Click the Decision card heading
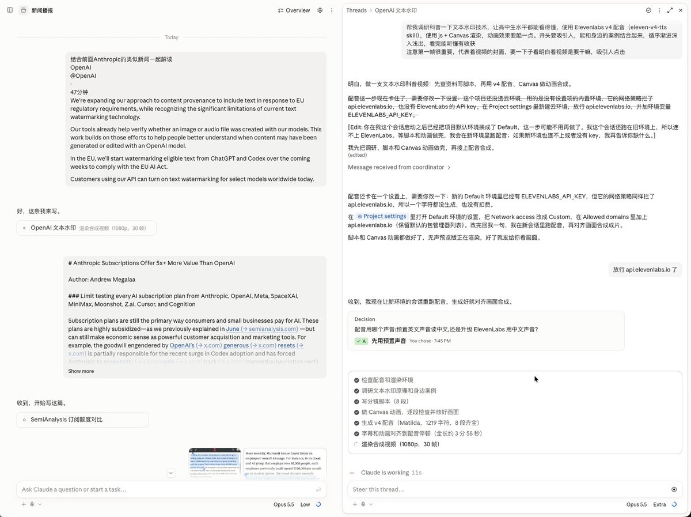This screenshot has height=517, width=691. 365,319
